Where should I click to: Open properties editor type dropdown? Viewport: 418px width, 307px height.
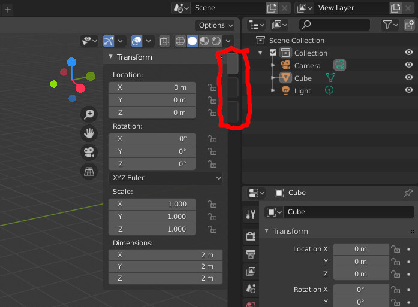click(x=257, y=193)
